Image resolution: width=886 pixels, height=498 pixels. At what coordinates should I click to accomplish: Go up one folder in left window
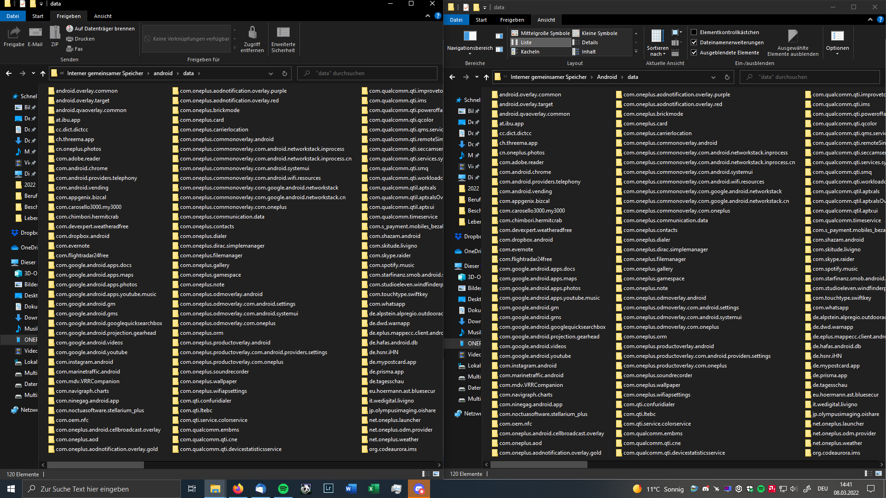[43, 73]
